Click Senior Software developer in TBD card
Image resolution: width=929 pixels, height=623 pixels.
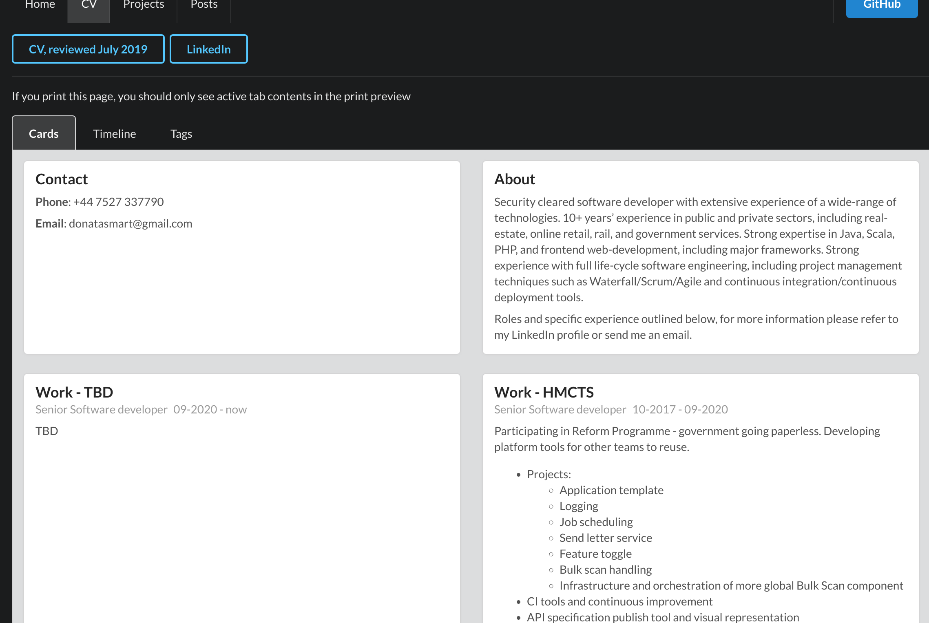point(102,409)
